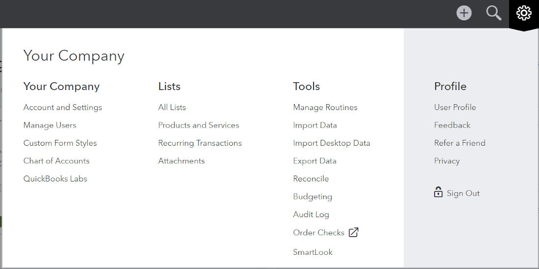The height and width of the screenshot is (269, 539).
Task: Open User Profile link
Action: click(x=455, y=108)
